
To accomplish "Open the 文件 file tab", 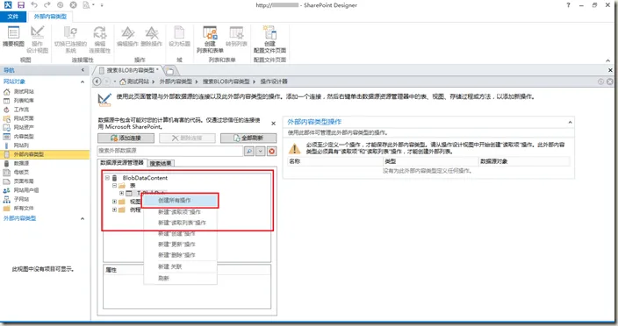I will point(13,17).
